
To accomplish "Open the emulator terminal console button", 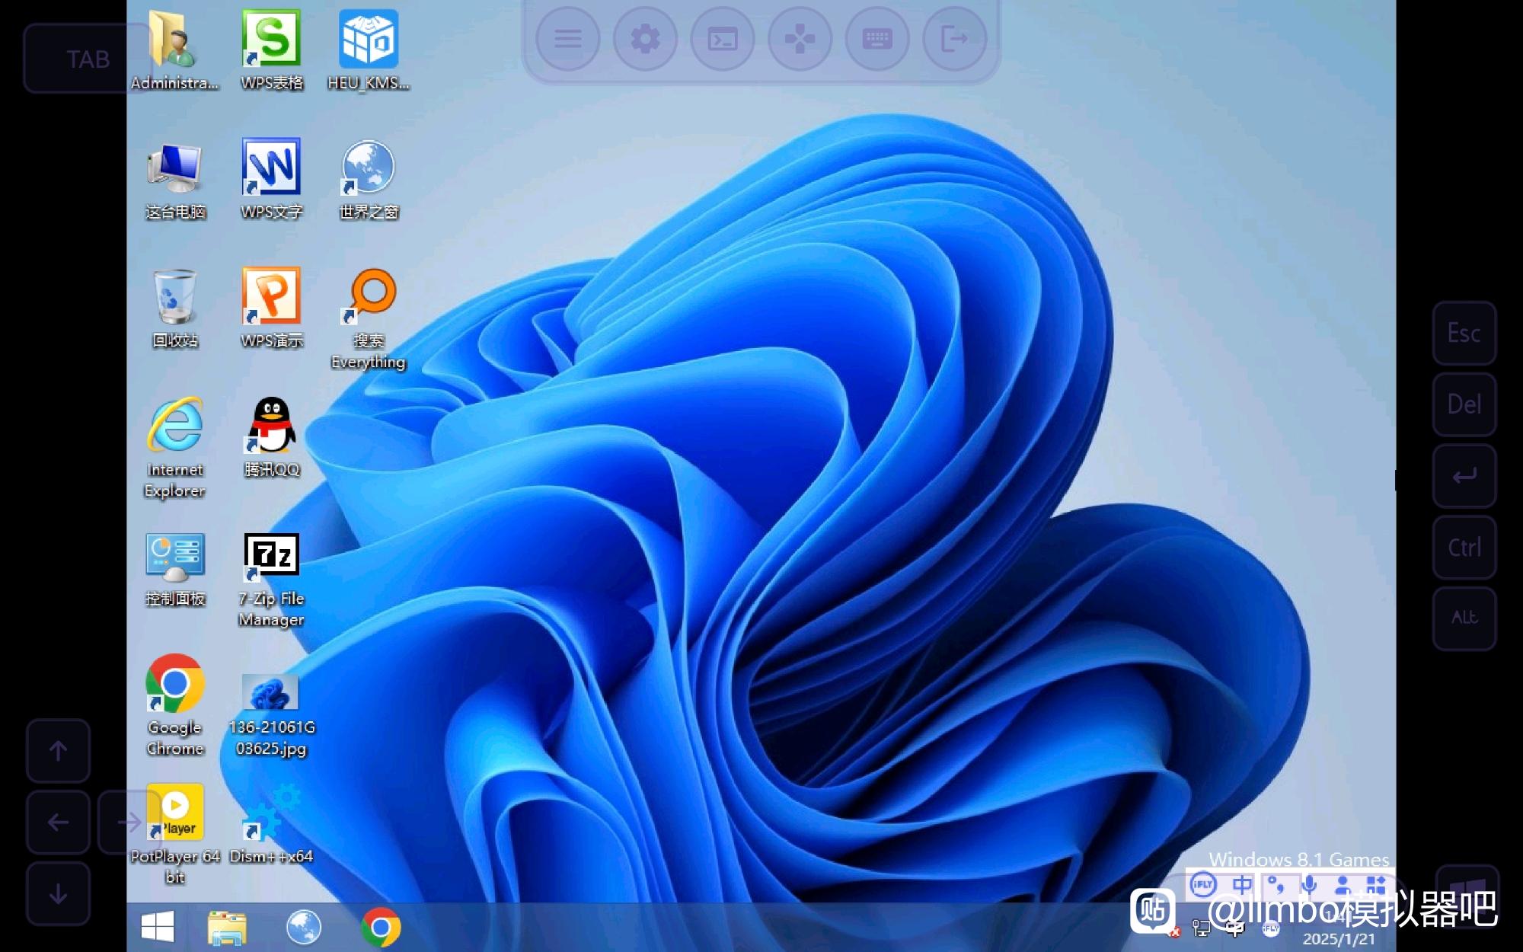I will click(723, 39).
